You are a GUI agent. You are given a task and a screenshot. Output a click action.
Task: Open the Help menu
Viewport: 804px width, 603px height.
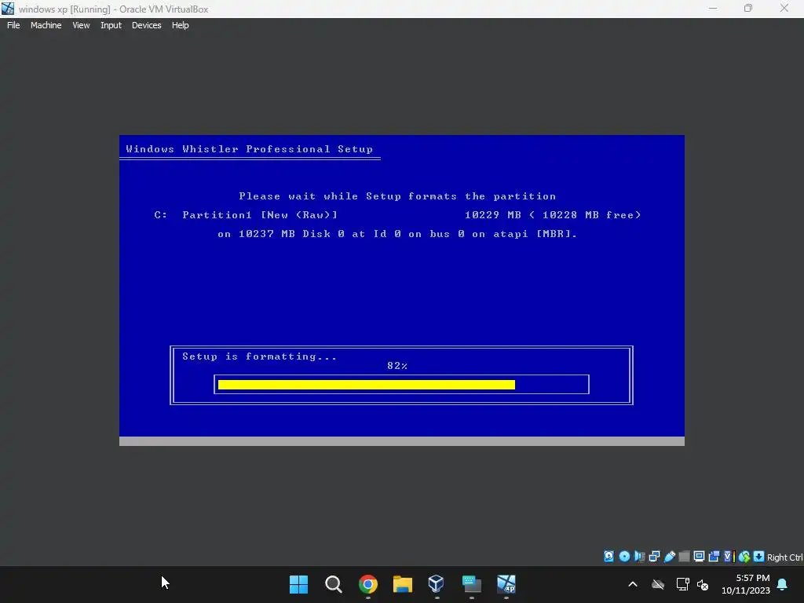coord(180,25)
